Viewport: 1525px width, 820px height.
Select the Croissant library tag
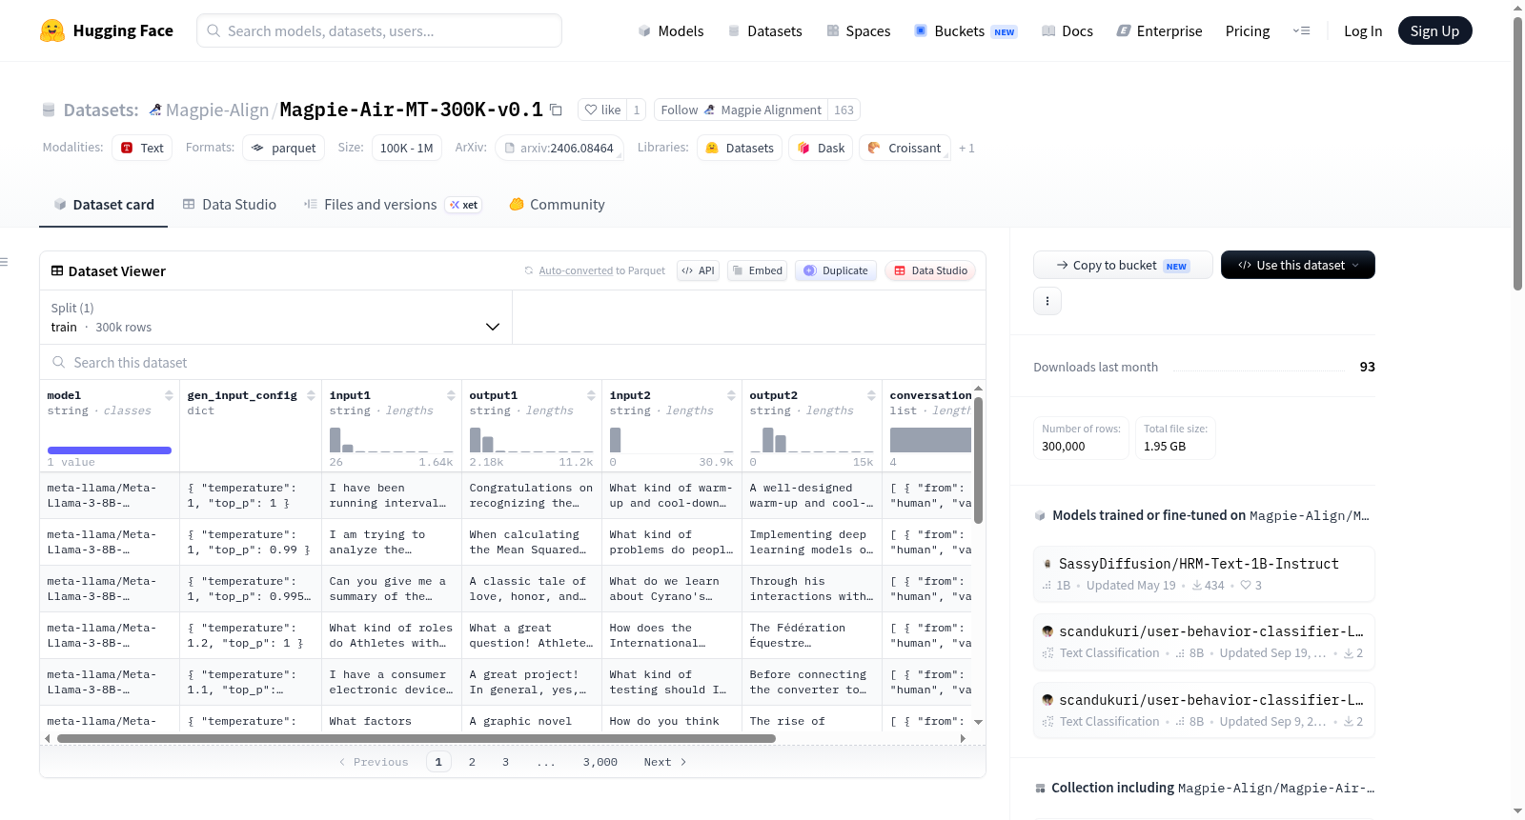tap(905, 148)
